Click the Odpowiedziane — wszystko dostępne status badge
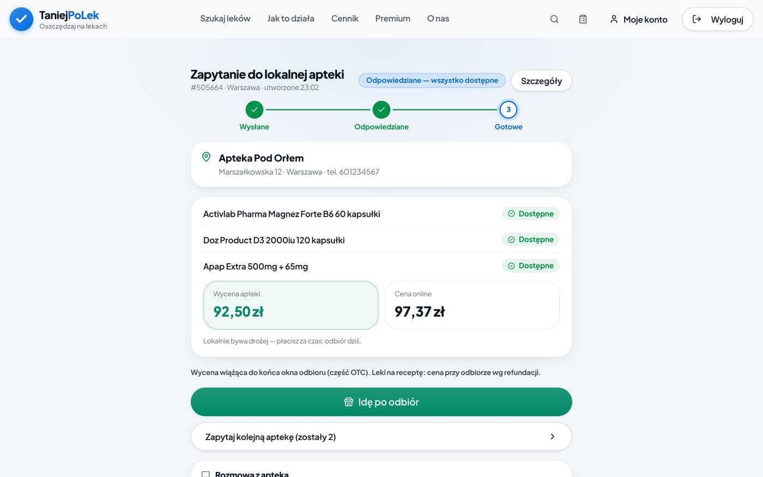This screenshot has height=477, width=763. pyautogui.click(x=432, y=80)
